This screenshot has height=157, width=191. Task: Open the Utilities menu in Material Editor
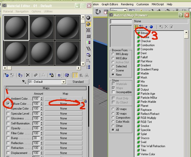pos(48,11)
